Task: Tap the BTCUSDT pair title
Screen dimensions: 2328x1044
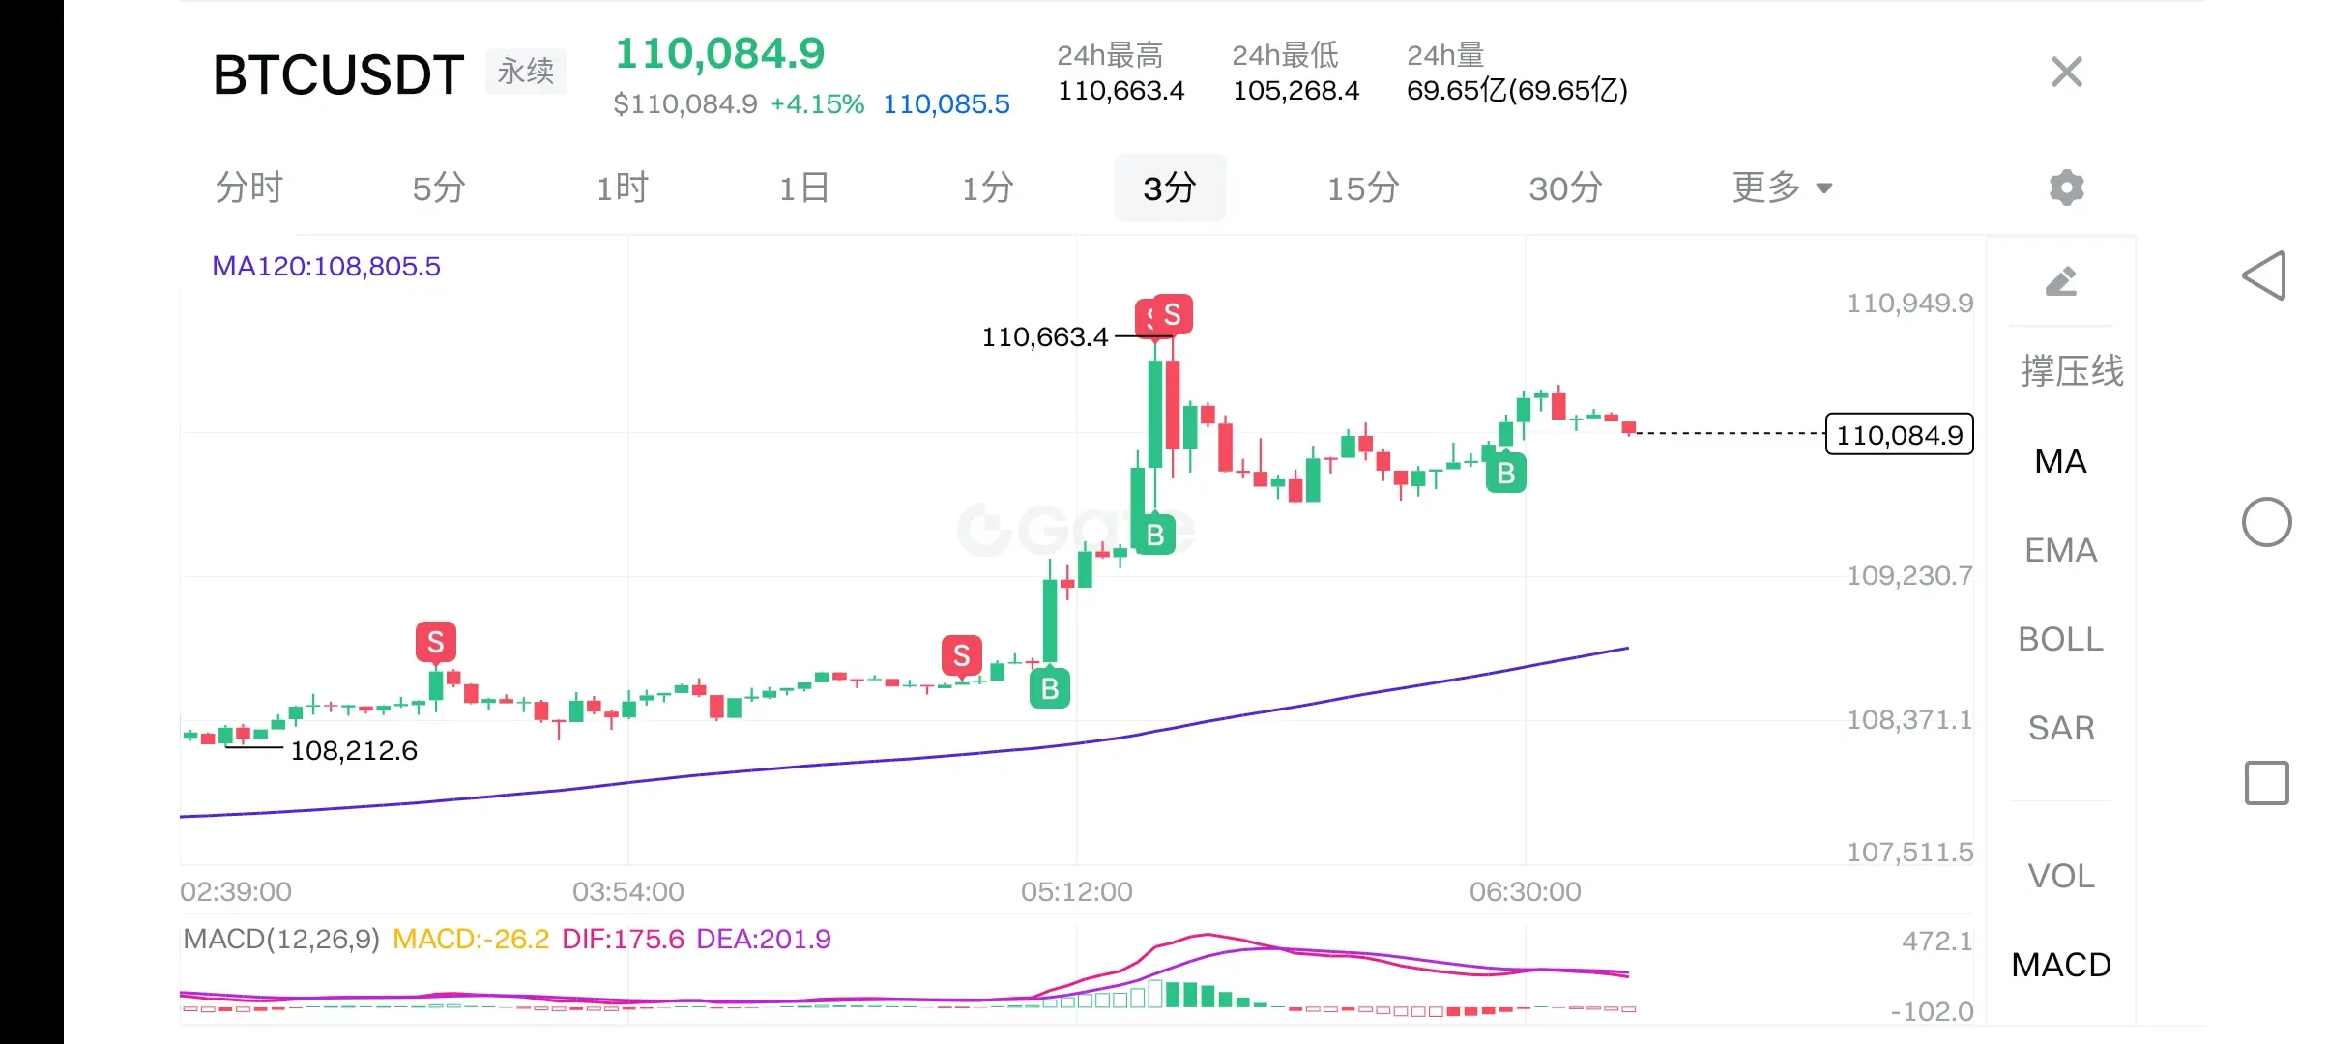Action: coord(338,74)
